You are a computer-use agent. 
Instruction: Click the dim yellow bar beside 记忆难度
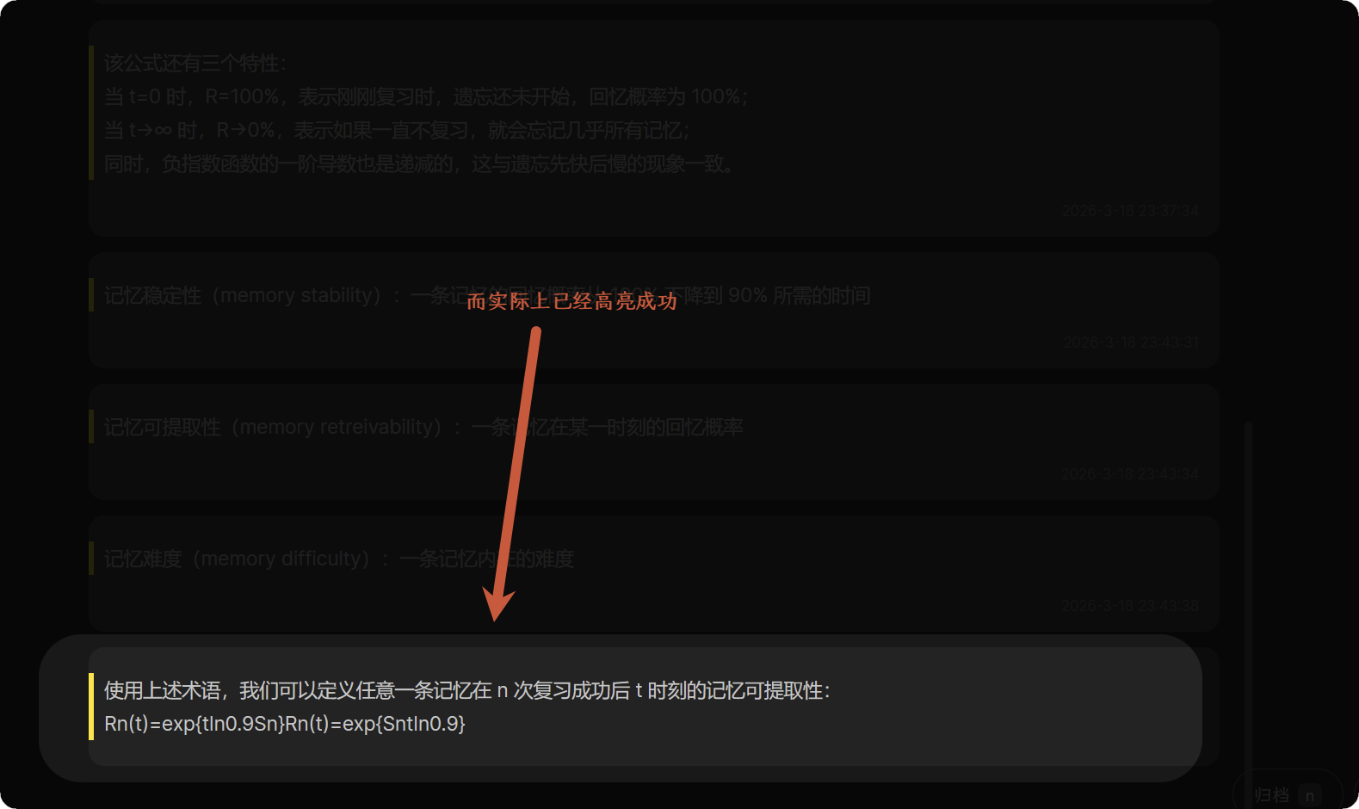91,559
